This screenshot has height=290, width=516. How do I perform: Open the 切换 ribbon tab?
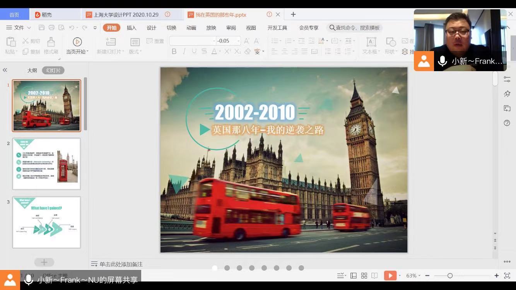point(171,28)
